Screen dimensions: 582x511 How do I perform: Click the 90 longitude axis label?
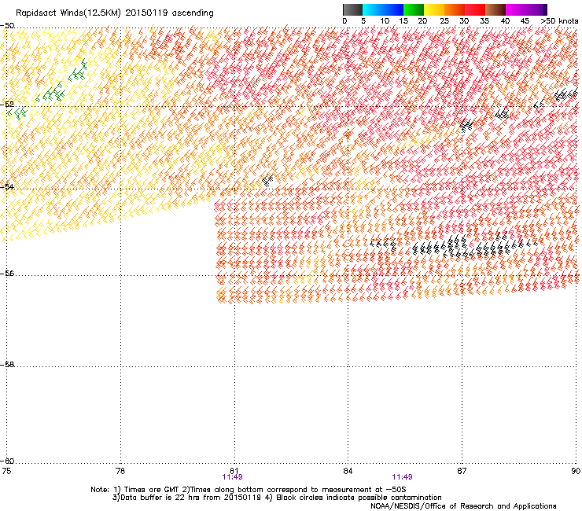pos(576,471)
